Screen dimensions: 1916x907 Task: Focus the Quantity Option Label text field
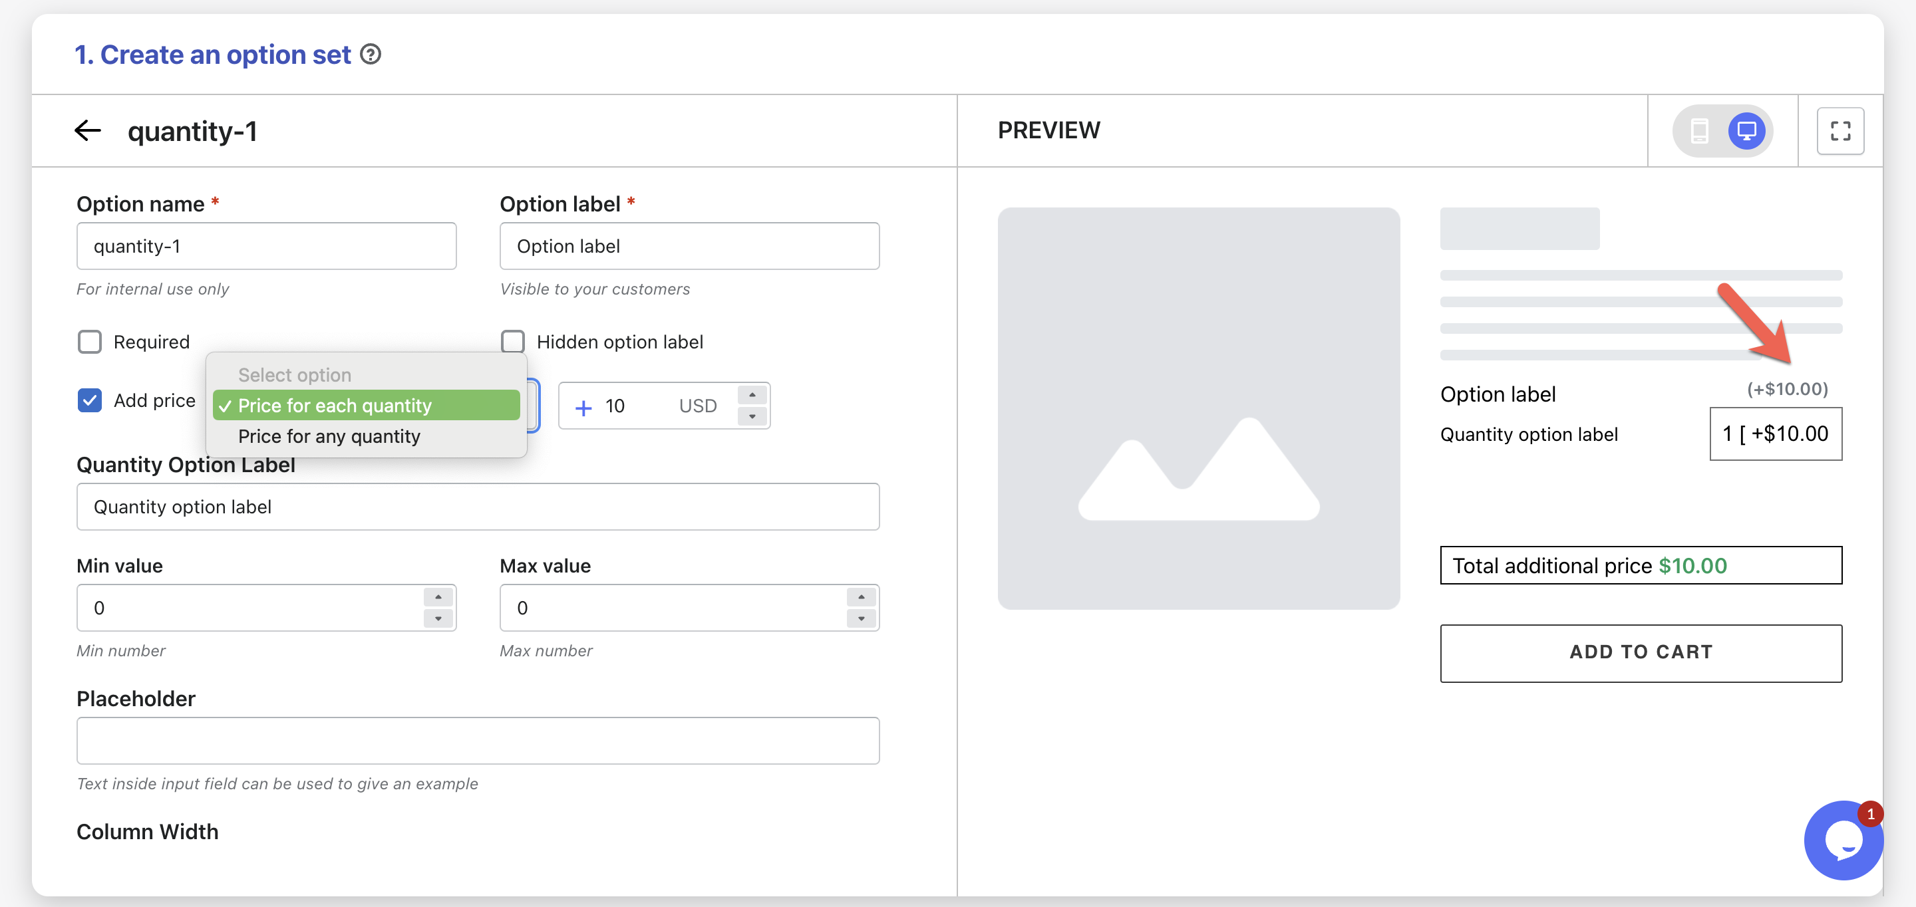pos(478,507)
